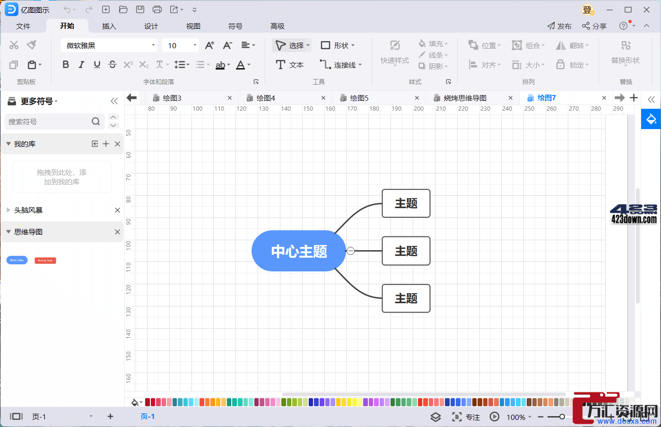Switch to the Symbols ribbon tab
This screenshot has height=427, width=661.
[235, 26]
